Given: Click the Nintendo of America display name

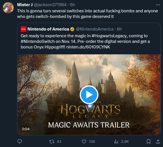Looking at the screenshot, I should point(48,29).
